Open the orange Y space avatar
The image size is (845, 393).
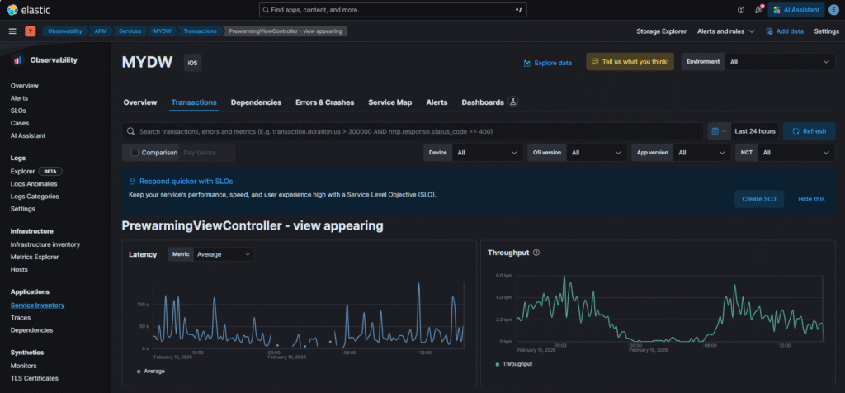click(31, 31)
